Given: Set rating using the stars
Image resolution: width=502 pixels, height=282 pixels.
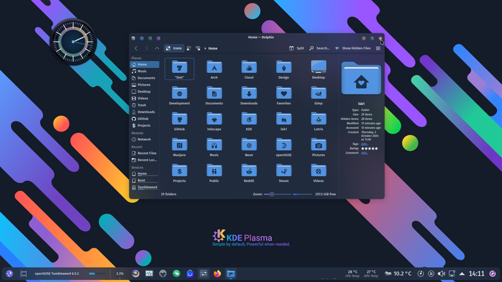Looking at the screenshot, I should click(x=370, y=148).
